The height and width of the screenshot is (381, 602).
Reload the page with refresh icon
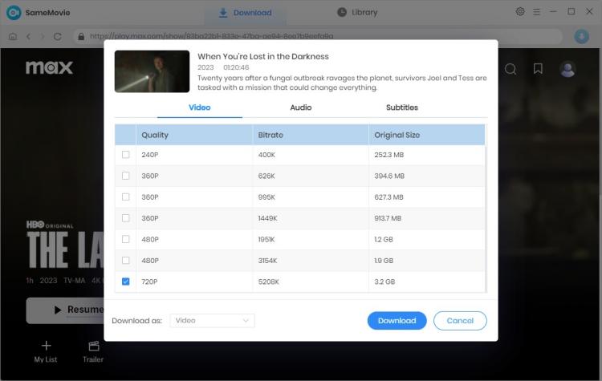click(x=58, y=36)
